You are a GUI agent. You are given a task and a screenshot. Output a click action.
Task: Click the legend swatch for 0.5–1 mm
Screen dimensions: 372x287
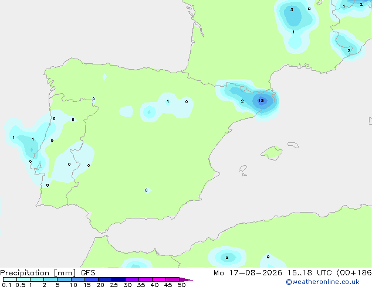click(23, 279)
